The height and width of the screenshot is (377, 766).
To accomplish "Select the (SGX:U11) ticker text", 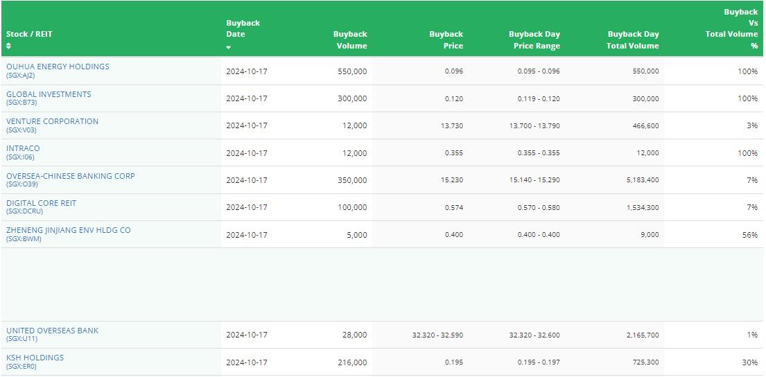I will (21, 339).
